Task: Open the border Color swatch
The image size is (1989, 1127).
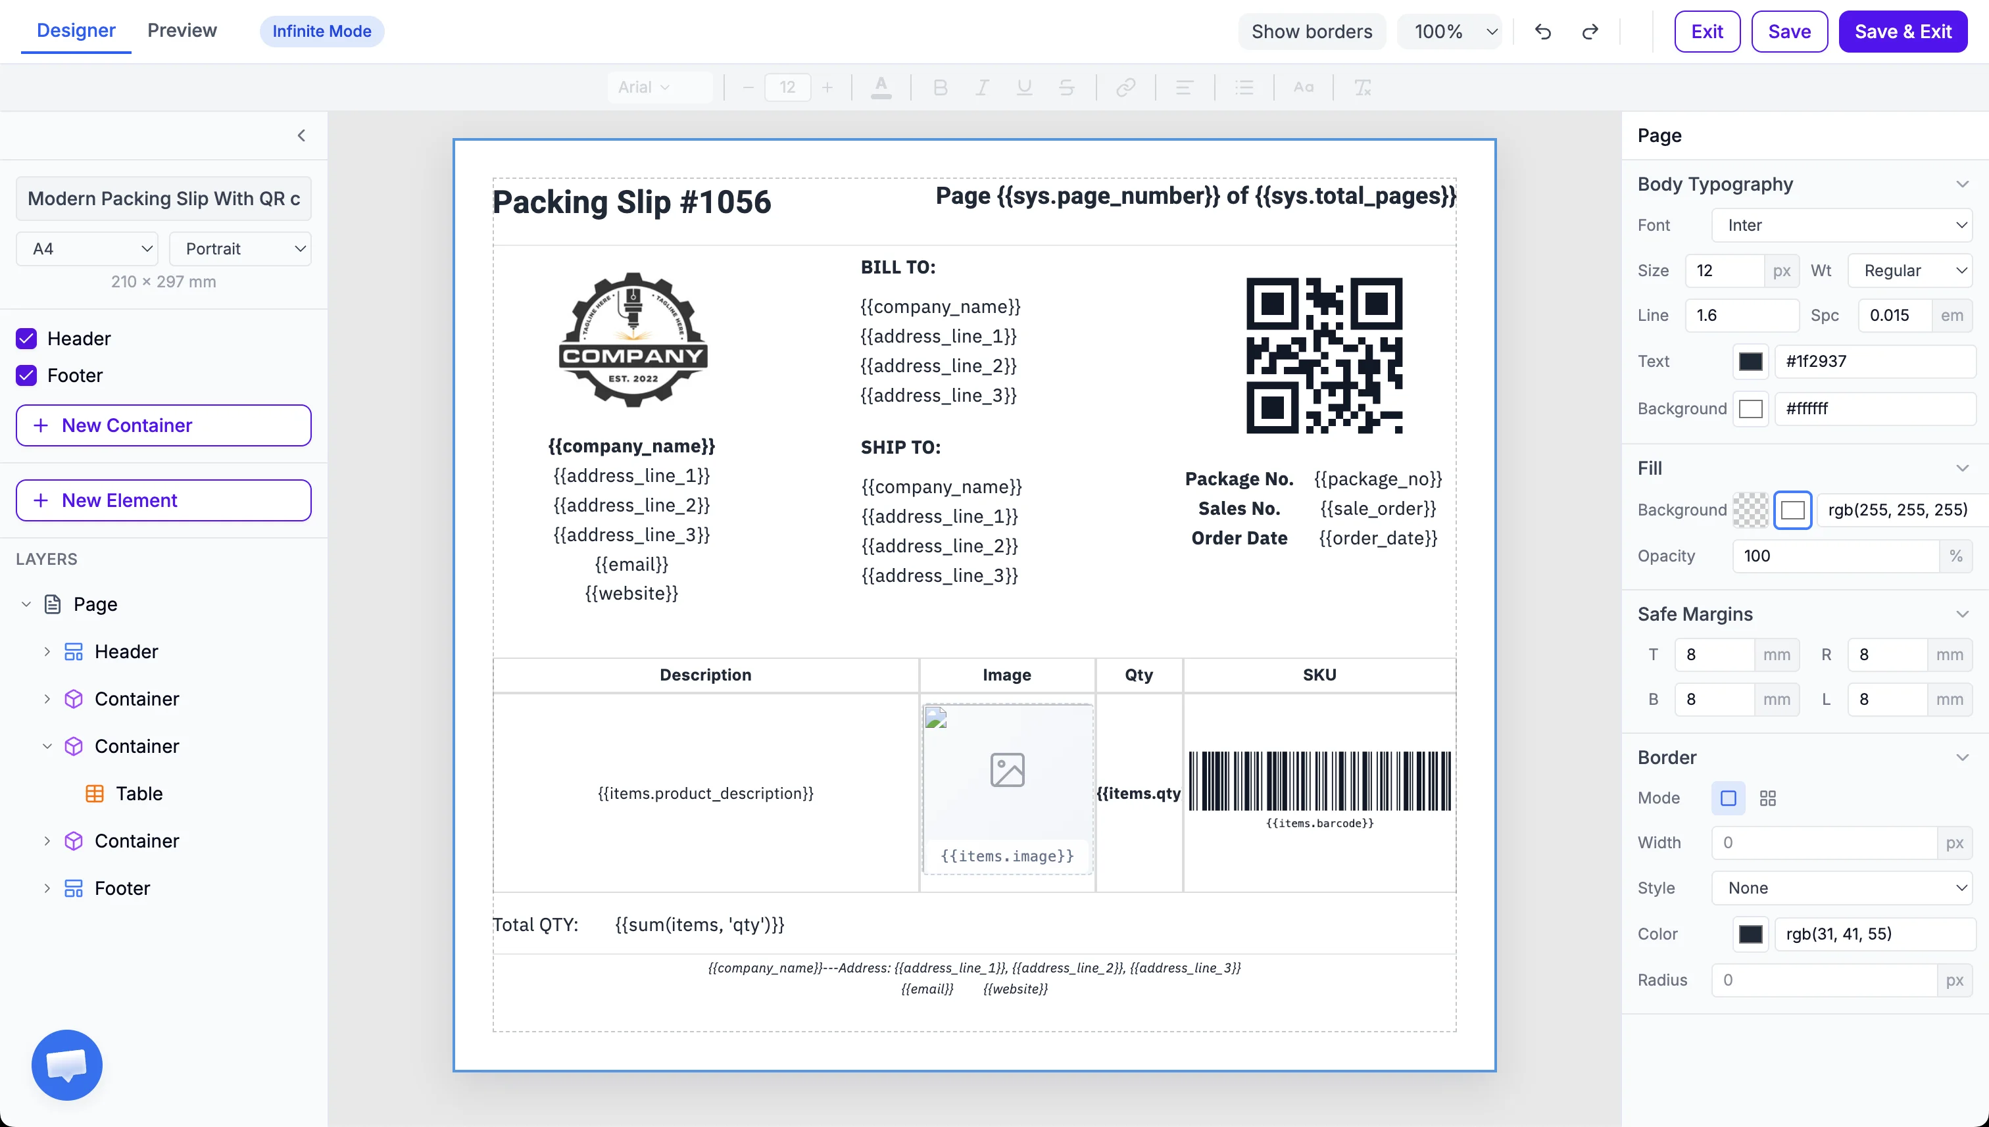Action: 1750,934
